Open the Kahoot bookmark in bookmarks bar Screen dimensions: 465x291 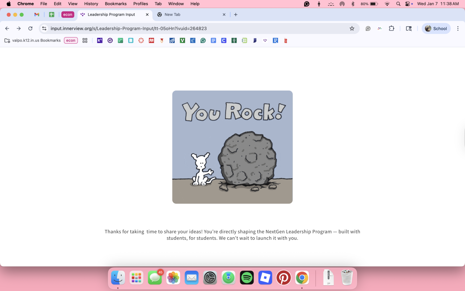pyautogui.click(x=100, y=40)
